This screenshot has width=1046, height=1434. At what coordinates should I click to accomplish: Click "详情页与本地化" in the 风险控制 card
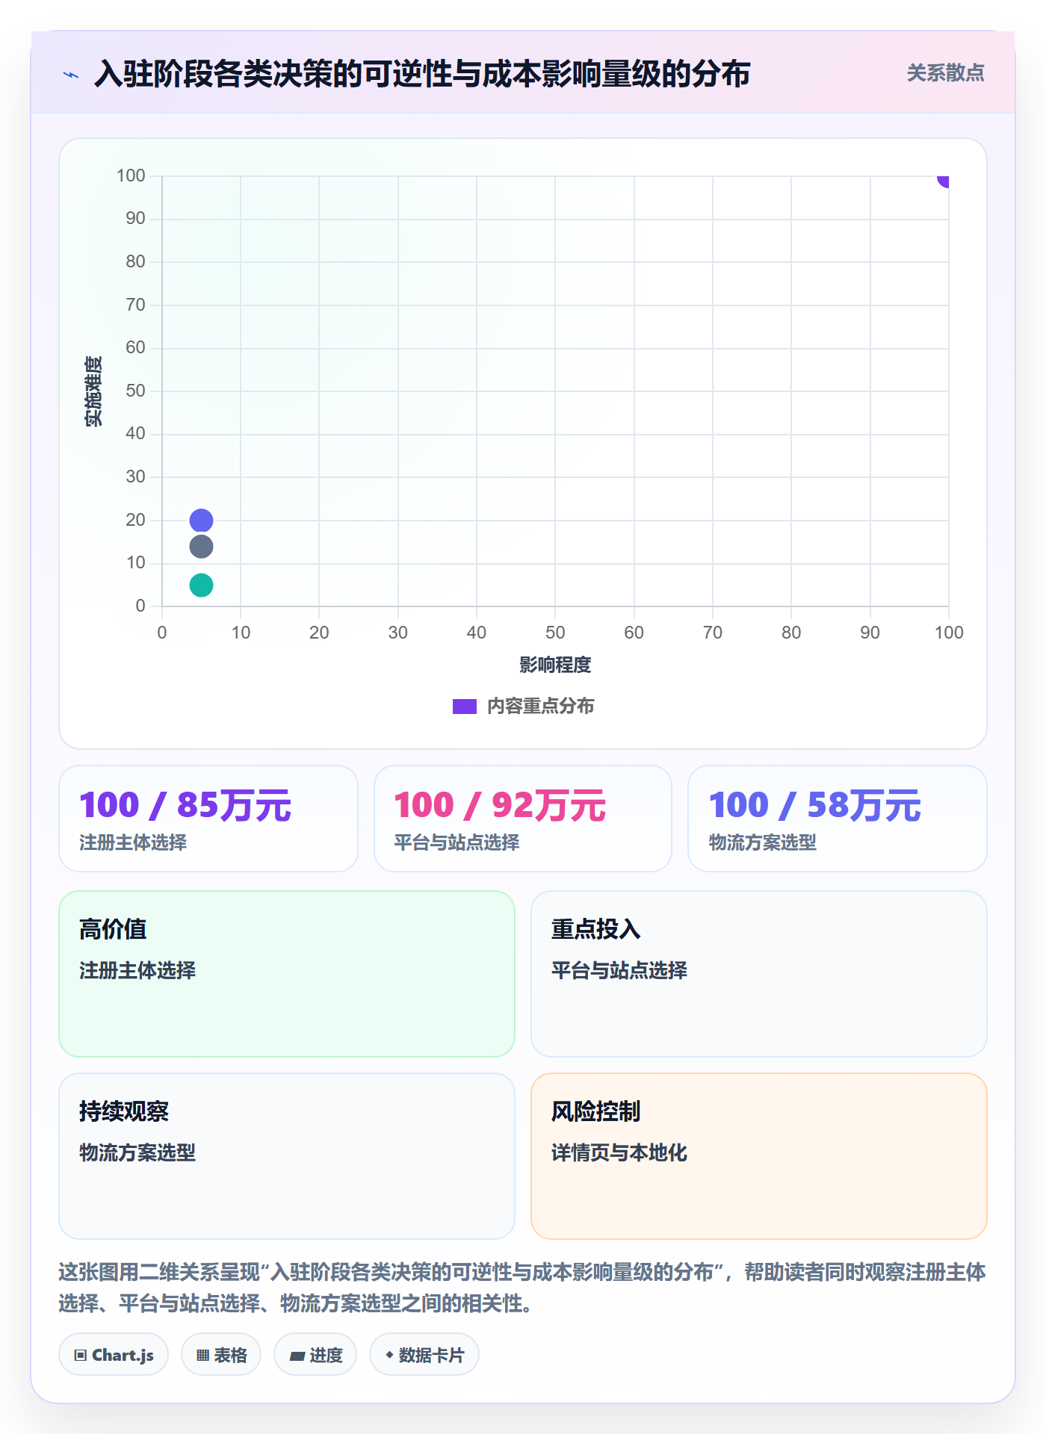619,1152
